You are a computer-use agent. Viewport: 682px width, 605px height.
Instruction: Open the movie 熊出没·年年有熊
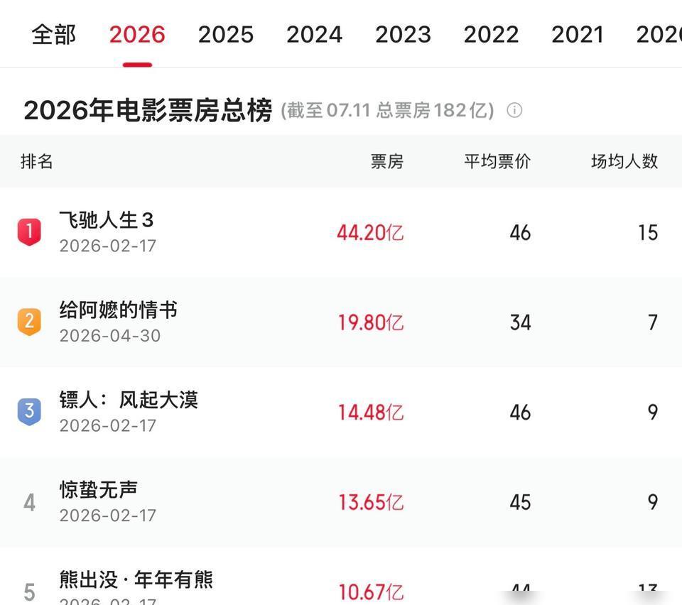click(136, 579)
